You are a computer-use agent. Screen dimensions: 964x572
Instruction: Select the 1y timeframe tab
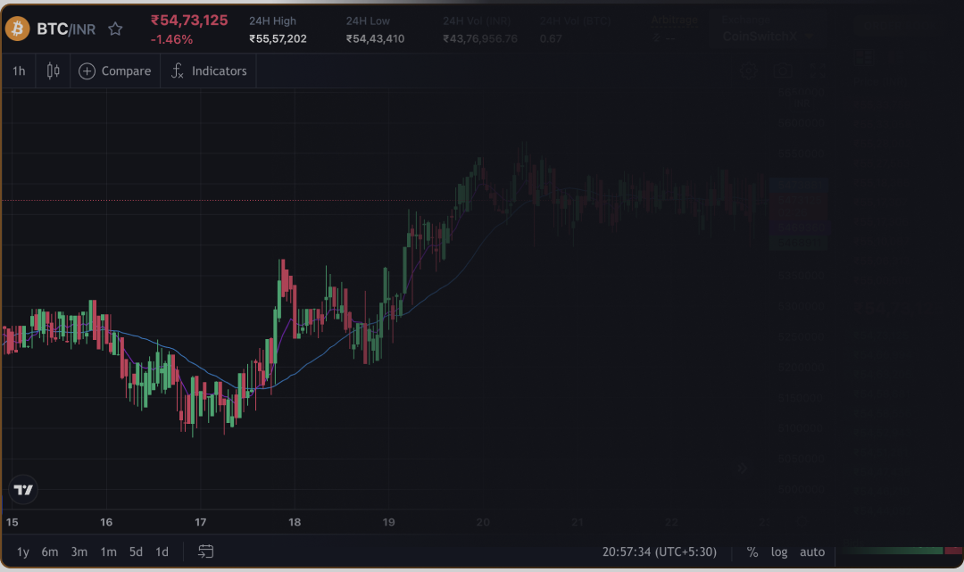(x=22, y=551)
